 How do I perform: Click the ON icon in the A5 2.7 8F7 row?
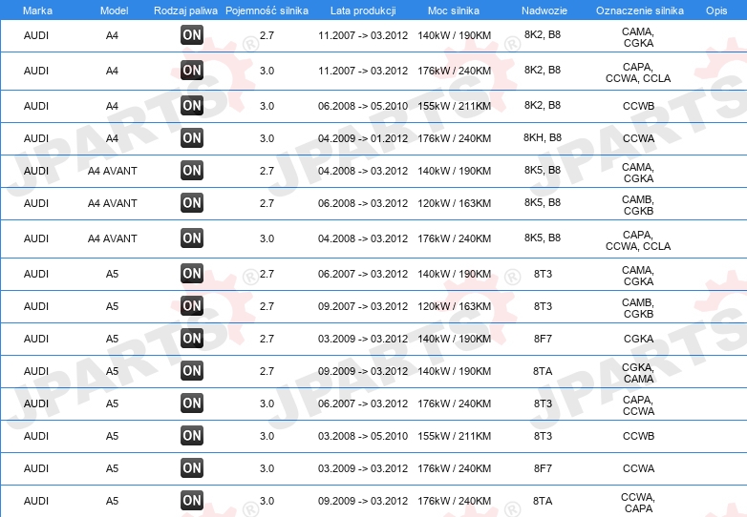[192, 339]
